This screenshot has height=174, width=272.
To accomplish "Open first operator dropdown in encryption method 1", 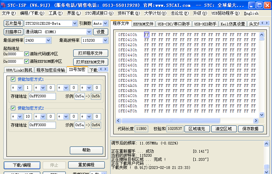I will [20, 88].
